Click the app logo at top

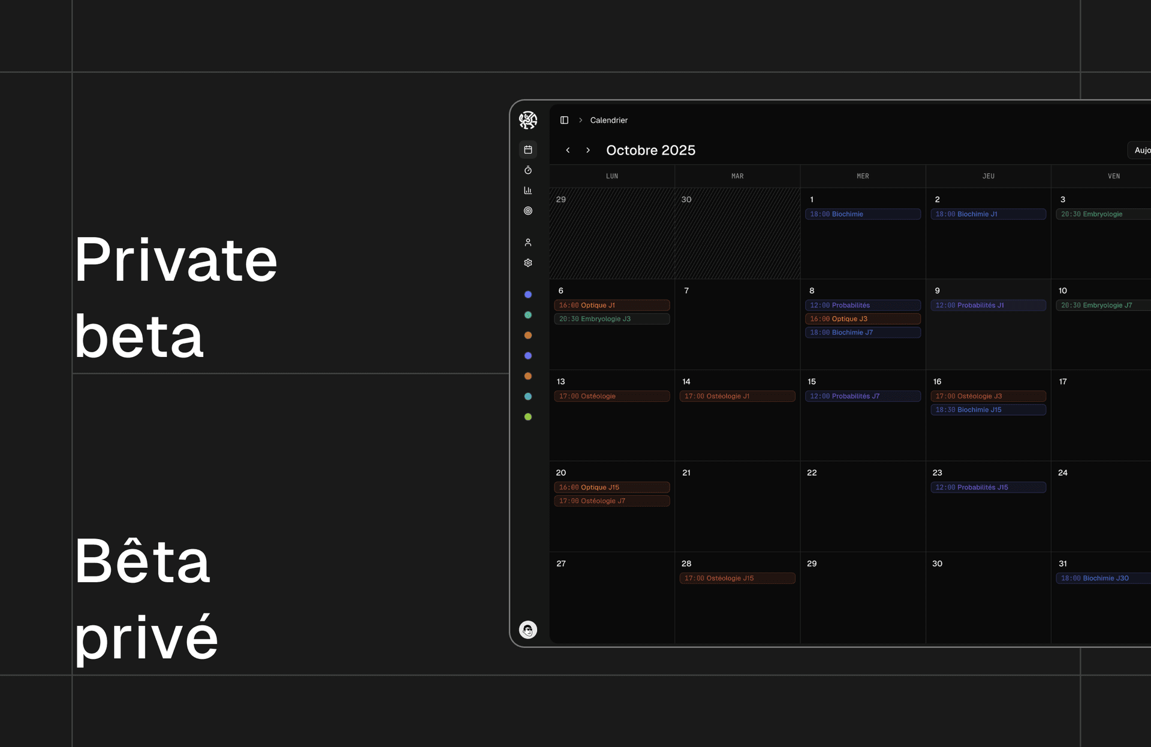pos(528,120)
